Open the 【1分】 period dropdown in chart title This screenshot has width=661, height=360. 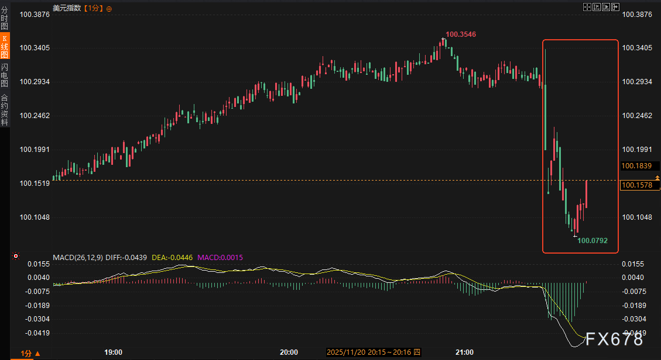(x=93, y=8)
